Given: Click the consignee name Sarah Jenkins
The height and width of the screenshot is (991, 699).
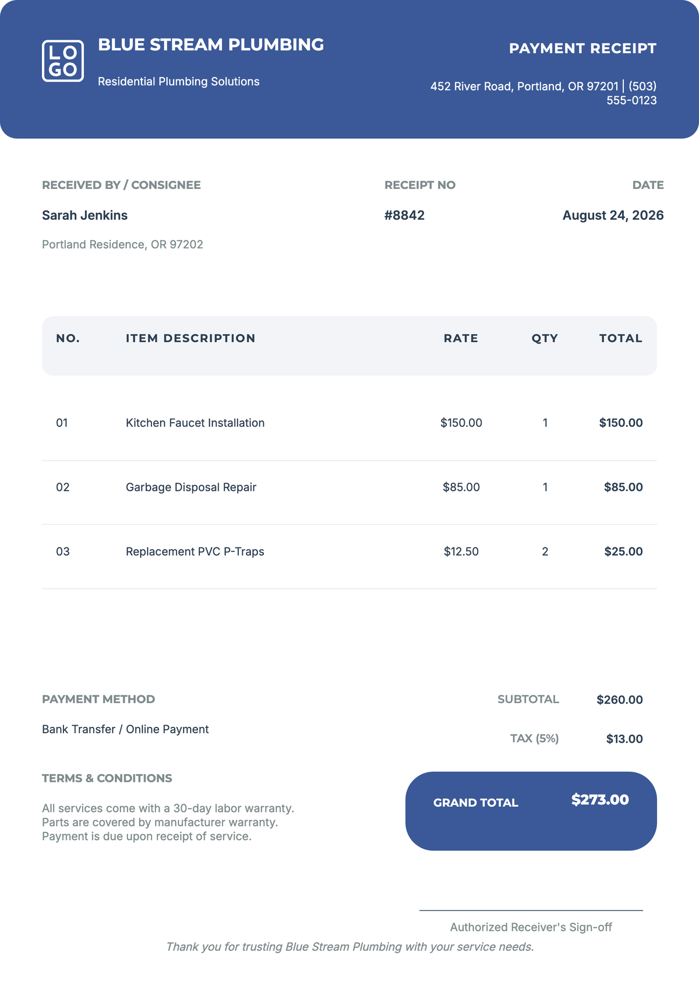Looking at the screenshot, I should tap(84, 215).
